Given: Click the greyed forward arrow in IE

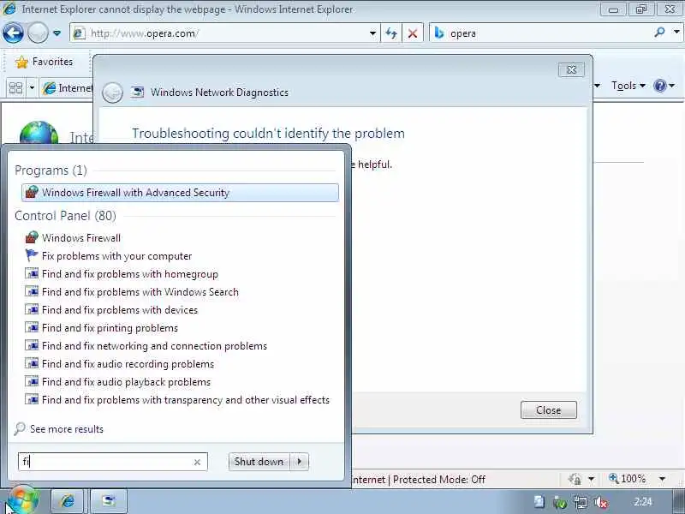Looking at the screenshot, I should pos(38,33).
